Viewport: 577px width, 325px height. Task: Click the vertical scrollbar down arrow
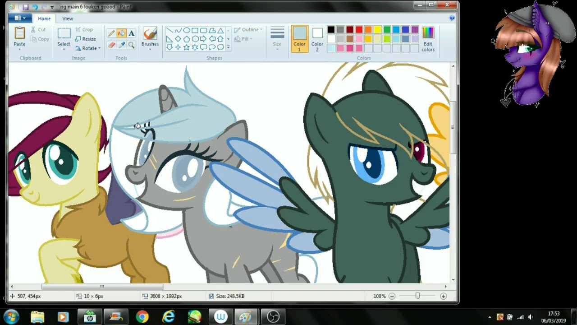pos(453,280)
